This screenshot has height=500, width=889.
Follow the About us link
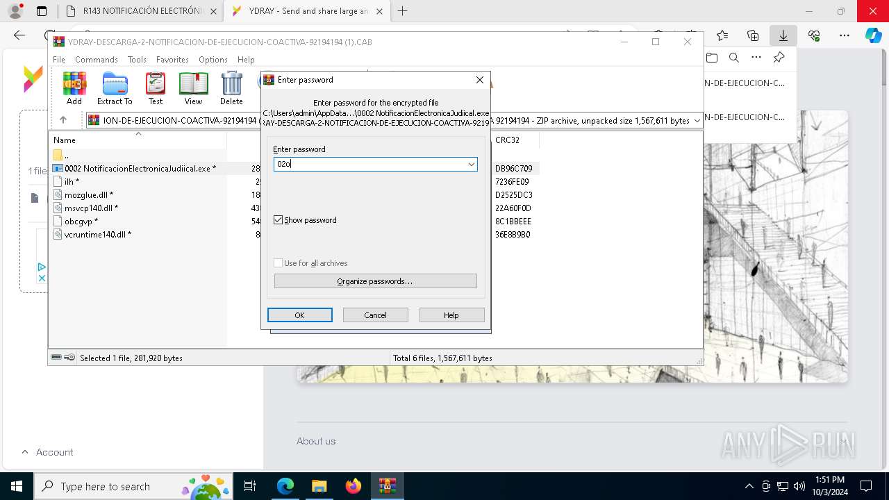pyautogui.click(x=316, y=441)
